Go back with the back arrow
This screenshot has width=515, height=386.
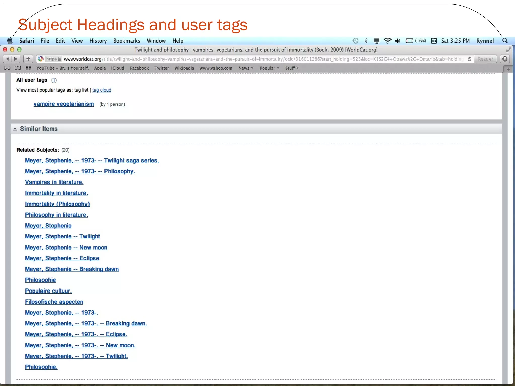[8, 59]
